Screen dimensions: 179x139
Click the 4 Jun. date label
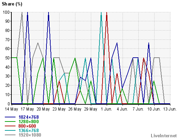click(122, 109)
